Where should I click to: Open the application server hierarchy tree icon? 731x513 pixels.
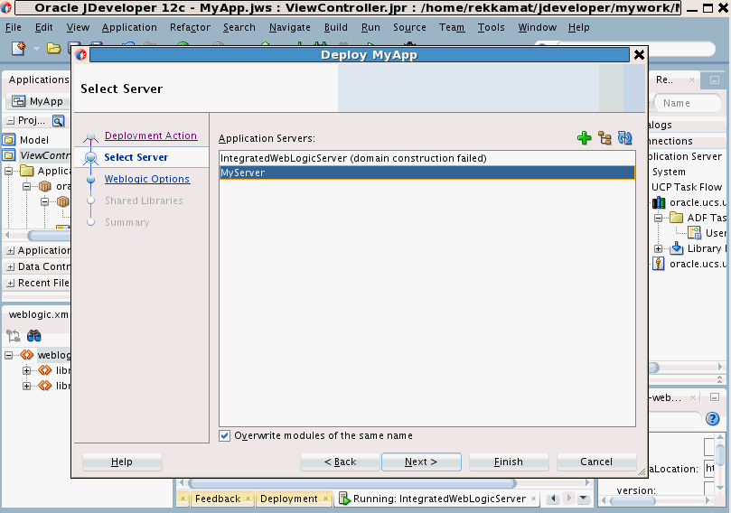point(604,138)
